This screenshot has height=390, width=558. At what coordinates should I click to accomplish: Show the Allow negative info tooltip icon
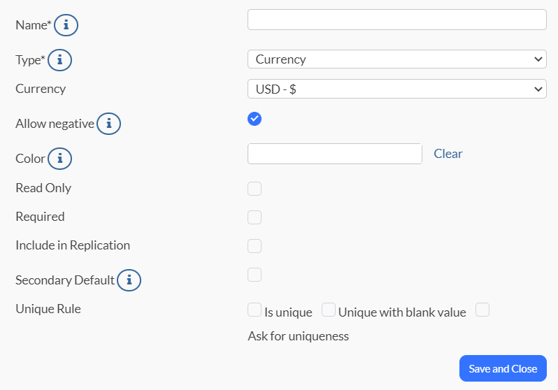point(108,124)
